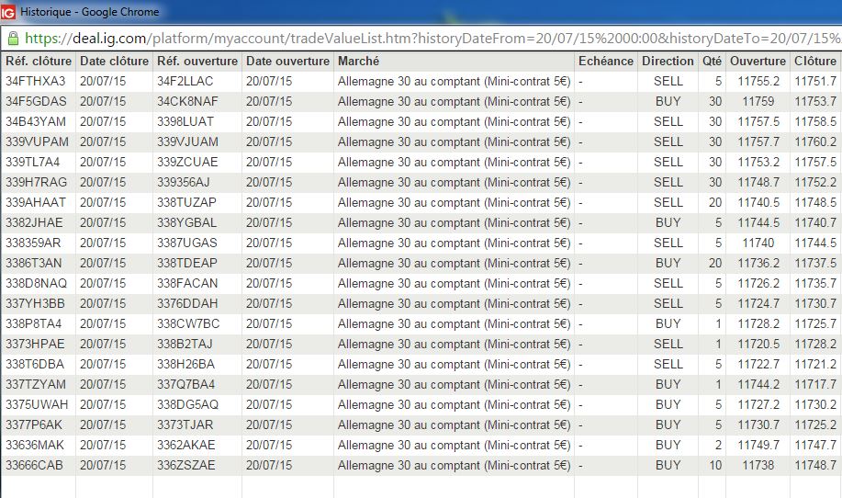
Task: Click opening reference 339ZCUAE
Action: pos(187,163)
